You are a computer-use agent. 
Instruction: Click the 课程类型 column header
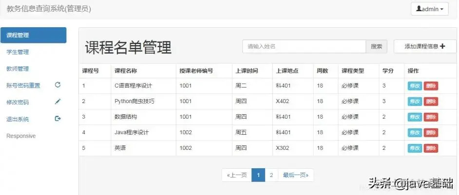(353, 71)
